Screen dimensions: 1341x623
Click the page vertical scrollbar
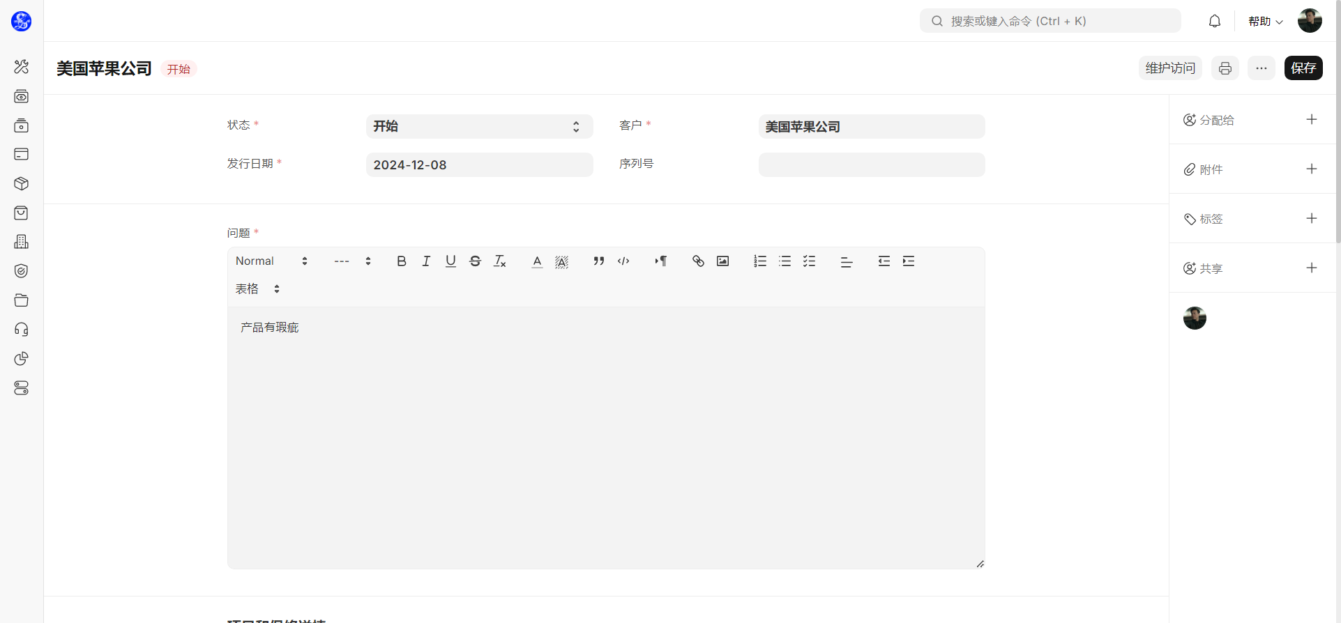(x=1338, y=122)
